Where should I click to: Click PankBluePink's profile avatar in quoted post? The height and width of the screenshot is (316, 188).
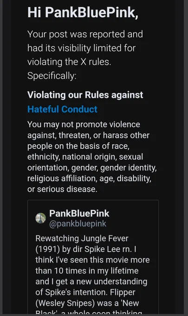pyautogui.click(x=41, y=218)
